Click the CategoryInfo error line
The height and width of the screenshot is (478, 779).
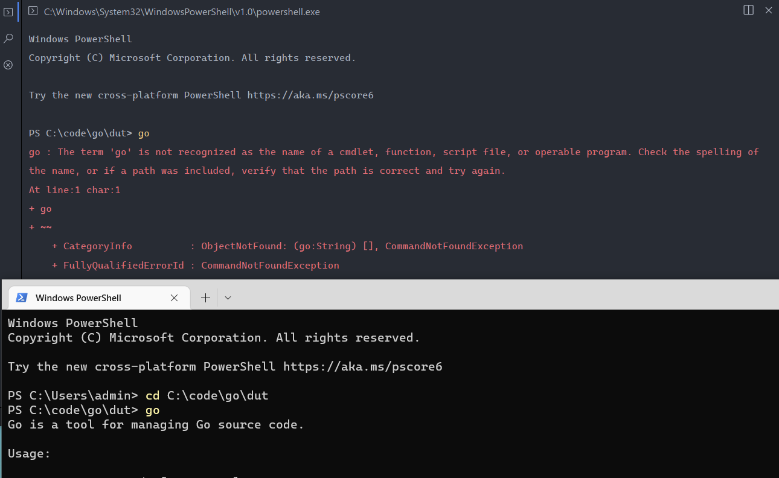(97, 246)
